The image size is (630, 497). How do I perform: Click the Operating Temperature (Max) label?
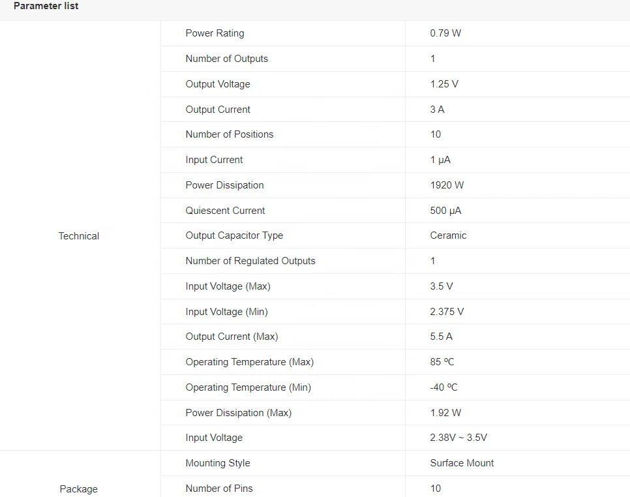(250, 362)
